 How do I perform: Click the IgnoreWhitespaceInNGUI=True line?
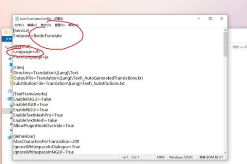click(44, 152)
